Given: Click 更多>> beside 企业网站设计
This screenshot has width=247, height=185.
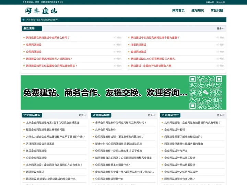Looking at the screenshot, I should click(221, 115).
